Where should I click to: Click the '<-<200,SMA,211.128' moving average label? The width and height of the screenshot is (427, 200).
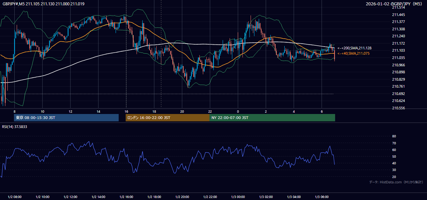[354, 48]
